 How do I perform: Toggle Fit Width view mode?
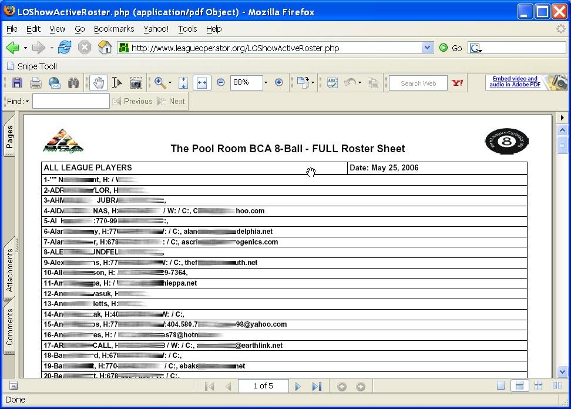(x=201, y=83)
